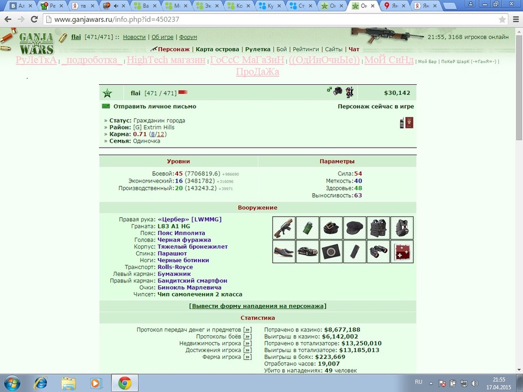
Task: Click the karma value 8 link
Action: pos(153,134)
